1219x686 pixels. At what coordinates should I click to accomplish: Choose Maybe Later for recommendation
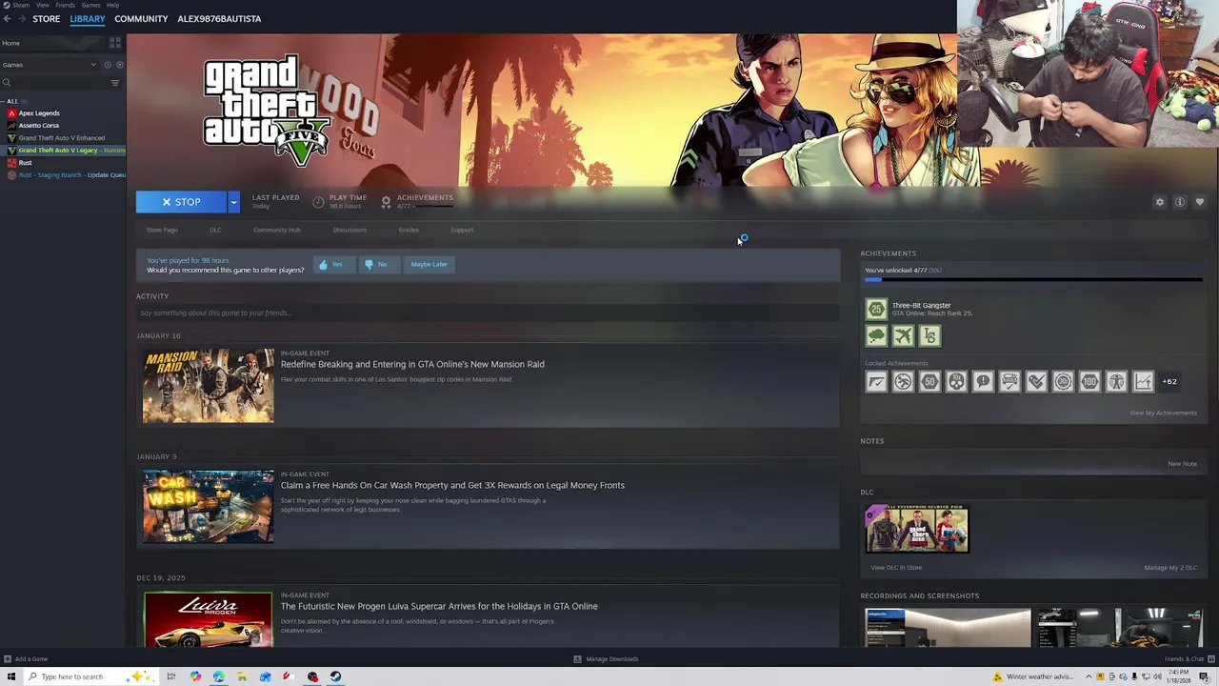(430, 264)
